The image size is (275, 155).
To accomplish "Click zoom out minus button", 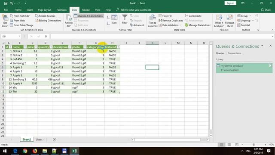I will (x=242, y=145).
